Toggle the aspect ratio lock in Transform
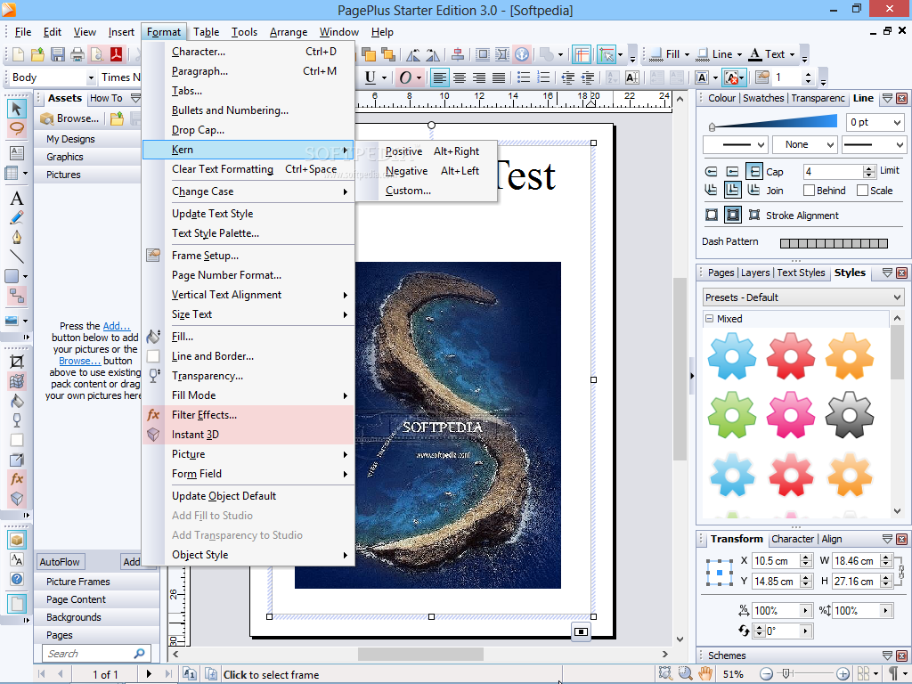The width and height of the screenshot is (912, 684). (900, 571)
